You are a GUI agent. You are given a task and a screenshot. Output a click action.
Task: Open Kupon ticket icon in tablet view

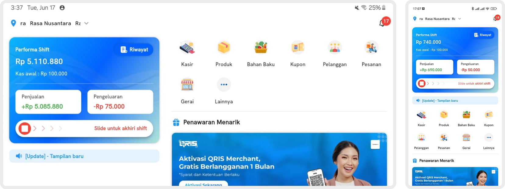tap(298, 47)
